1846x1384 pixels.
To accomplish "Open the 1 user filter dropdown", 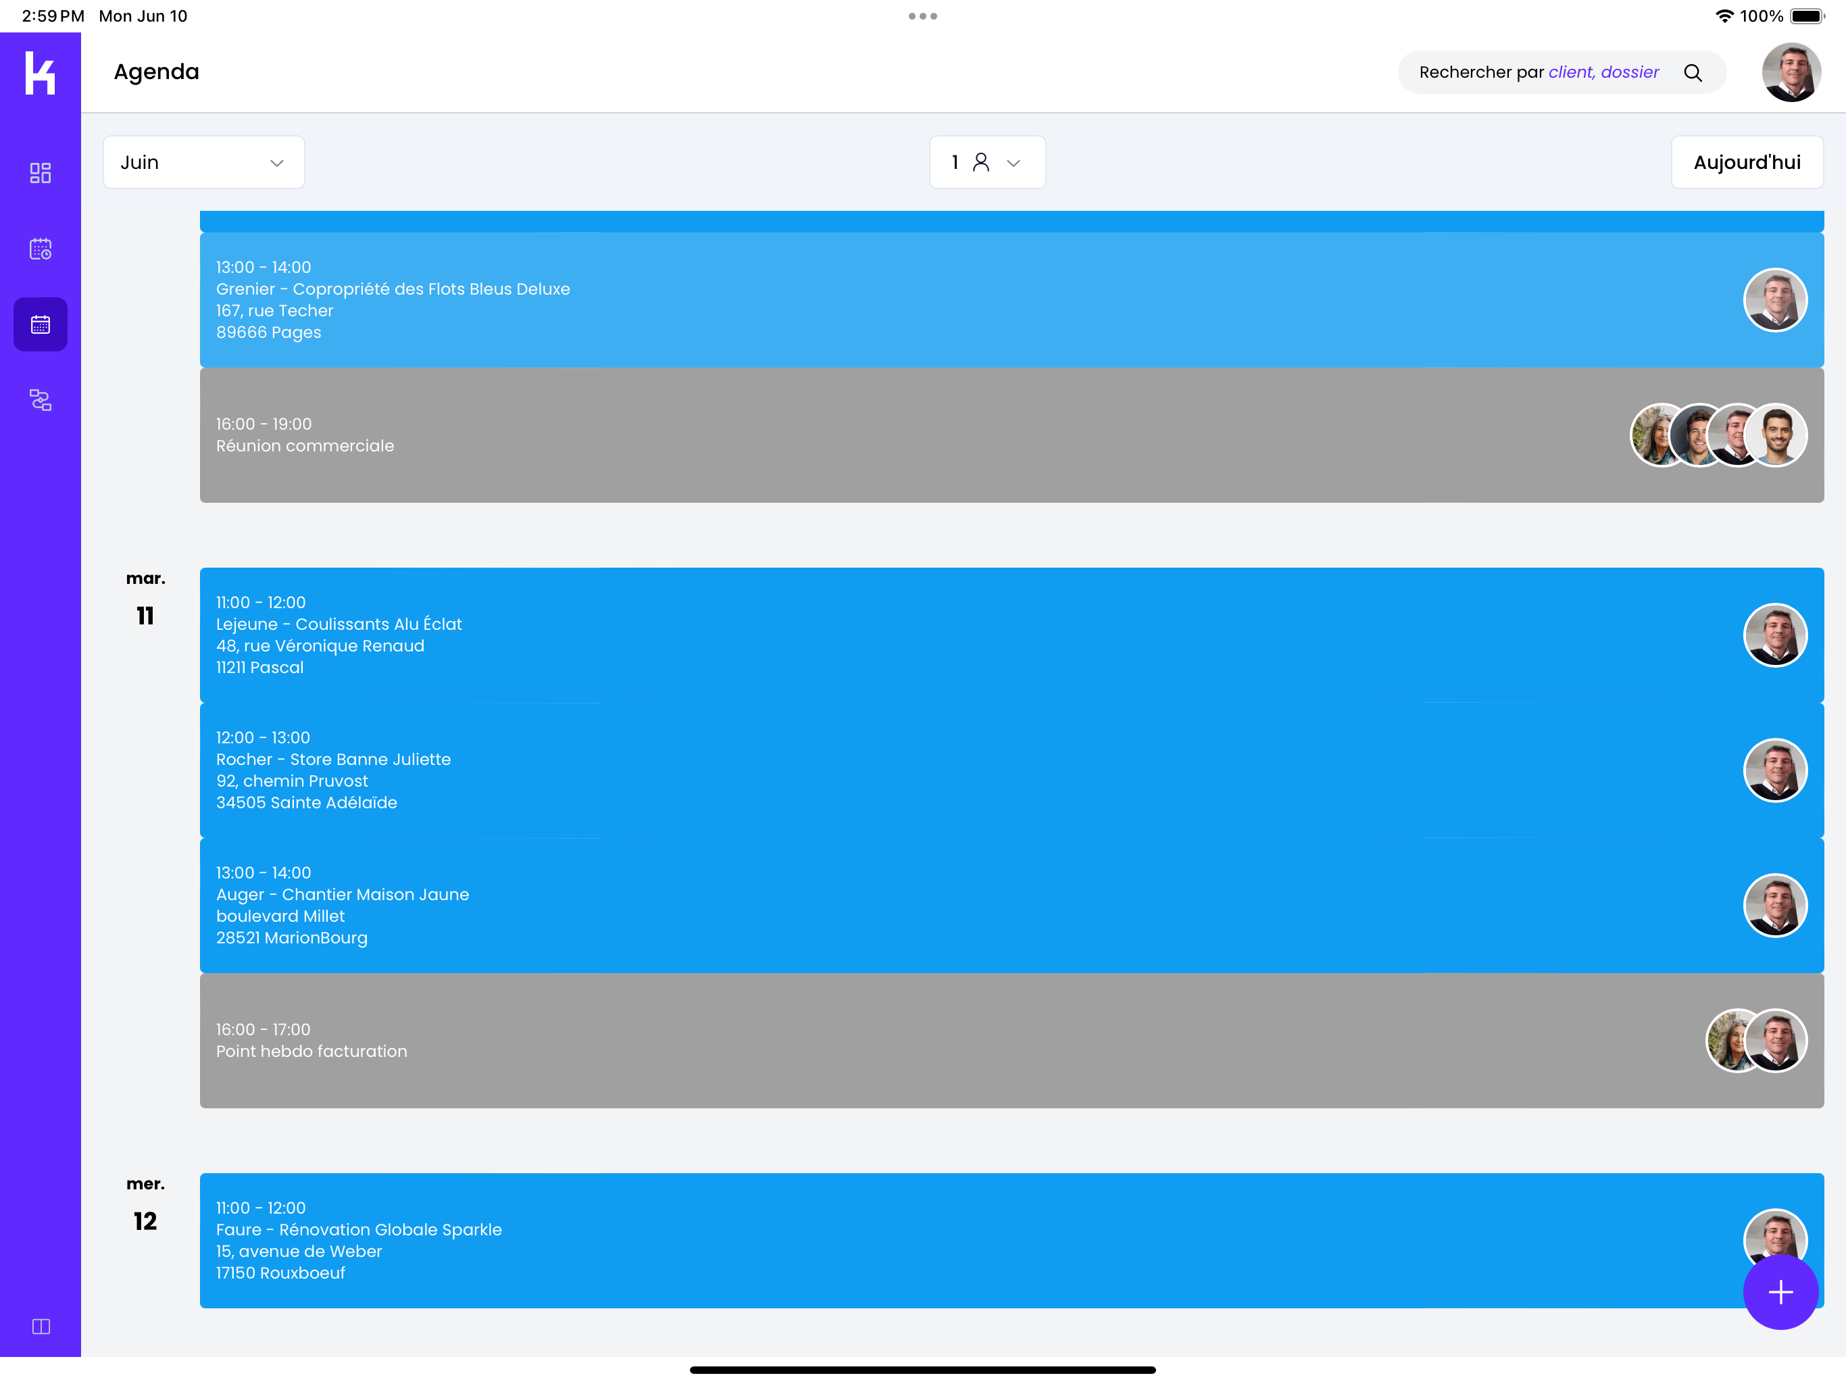I will tap(987, 162).
